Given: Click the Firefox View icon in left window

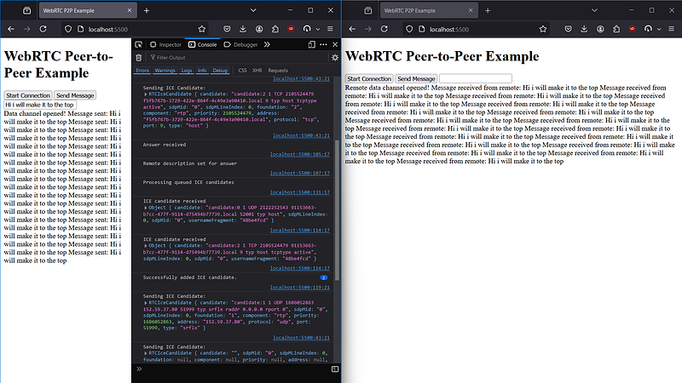Looking at the screenshot, I should click(x=26, y=10).
